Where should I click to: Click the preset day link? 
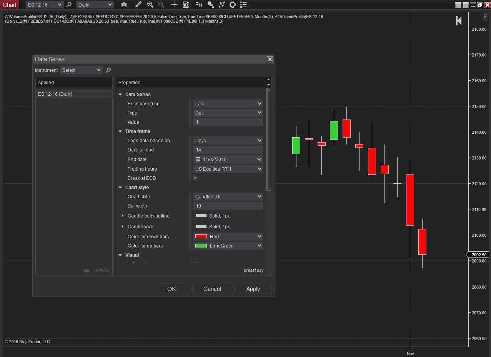coord(254,270)
